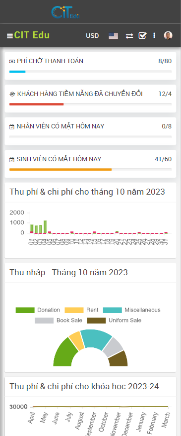The width and height of the screenshot is (181, 436).
Task: Click the CIT Edu logo image
Action: point(65,12)
